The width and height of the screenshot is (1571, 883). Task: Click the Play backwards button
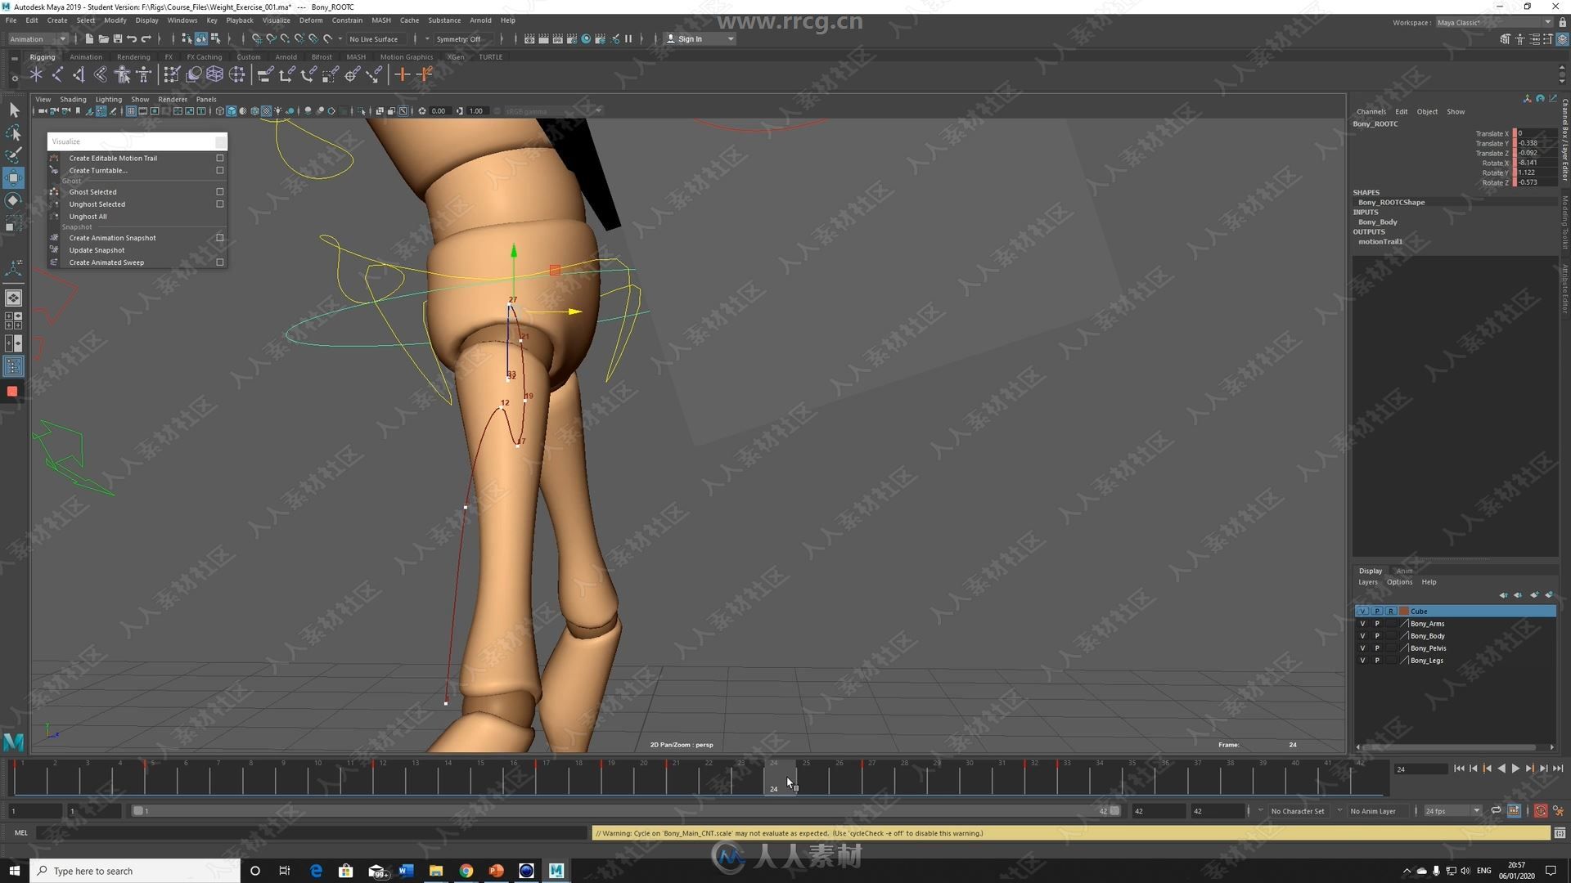pos(1501,769)
